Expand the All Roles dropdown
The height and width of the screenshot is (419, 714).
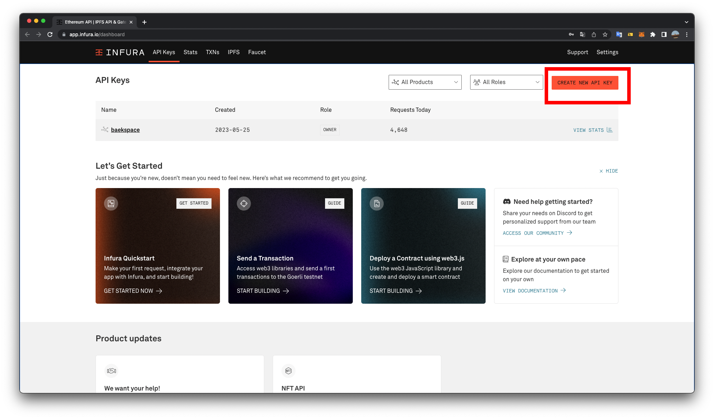(x=506, y=82)
